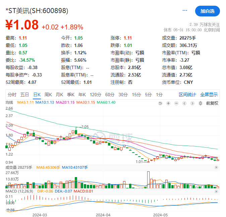226x217 pixels.
Task: Click 全屏显示 to show fullscreen
Action: click(209, 94)
